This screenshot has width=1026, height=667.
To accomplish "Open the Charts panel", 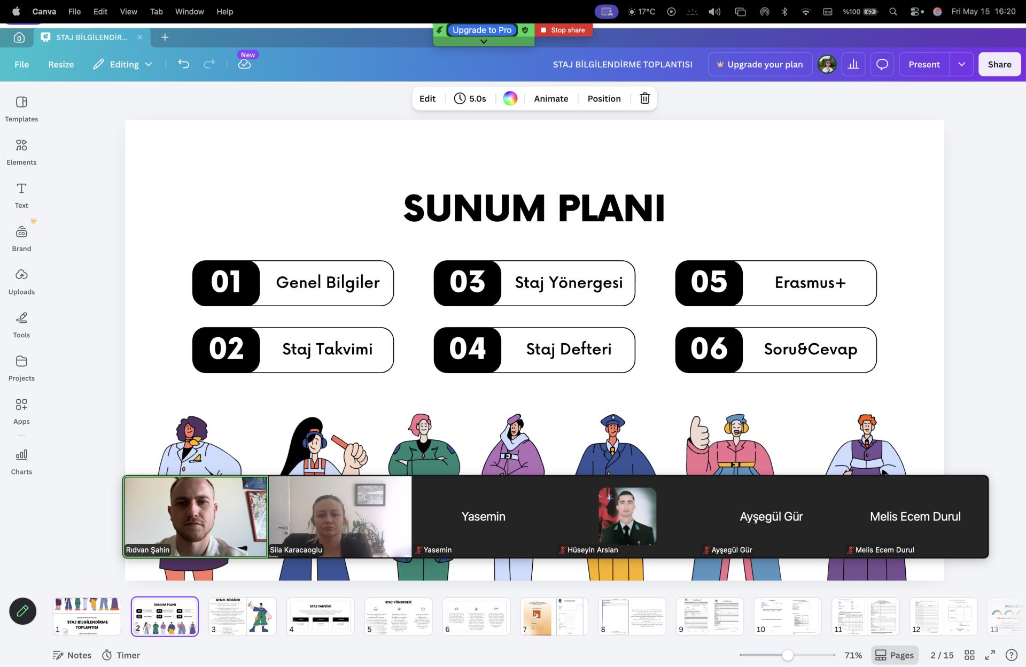I will coord(21,462).
